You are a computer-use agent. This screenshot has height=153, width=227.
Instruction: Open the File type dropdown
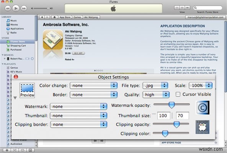(155, 85)
